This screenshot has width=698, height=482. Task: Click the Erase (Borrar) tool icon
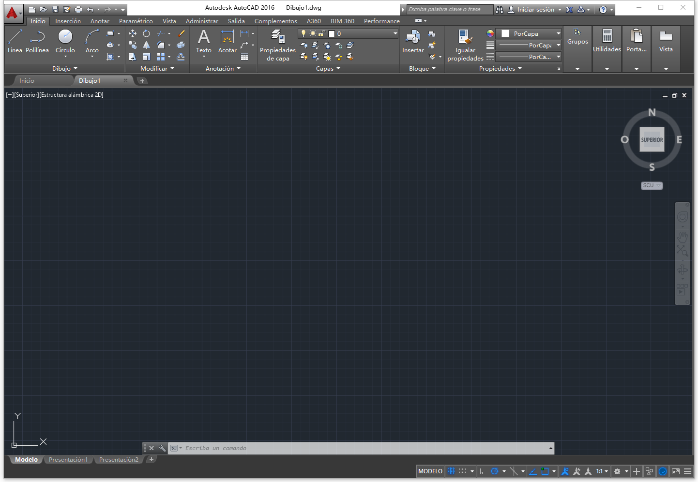tap(181, 33)
